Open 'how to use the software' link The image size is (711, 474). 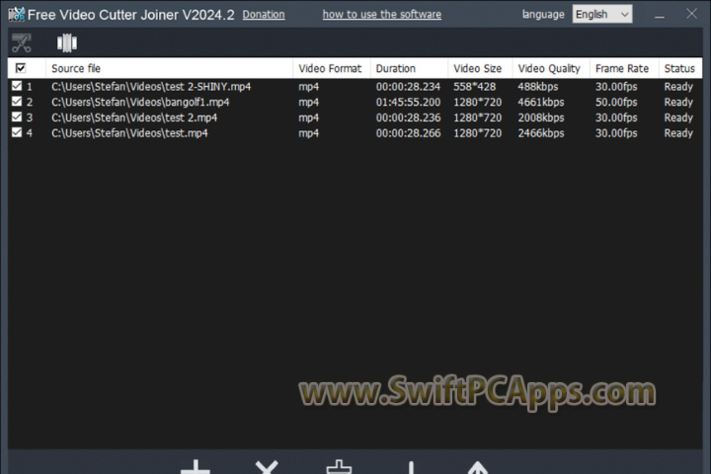382,15
